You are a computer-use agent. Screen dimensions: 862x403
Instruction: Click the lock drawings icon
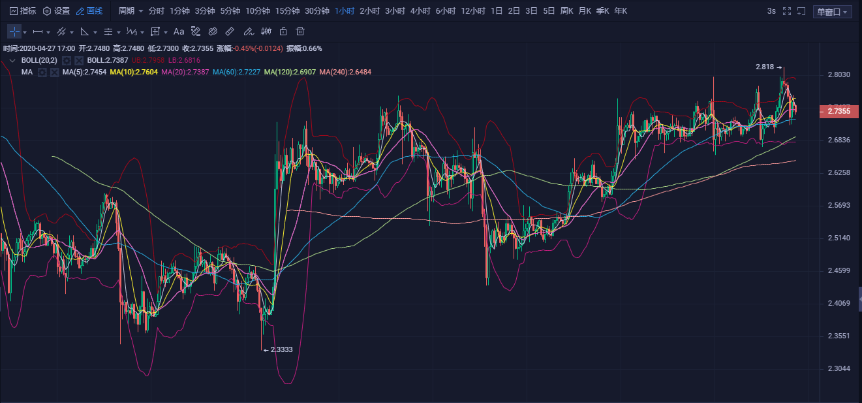point(283,31)
